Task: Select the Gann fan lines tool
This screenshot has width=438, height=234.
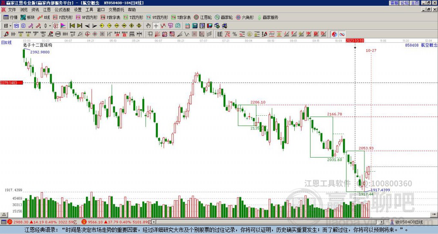Action: coord(157,34)
